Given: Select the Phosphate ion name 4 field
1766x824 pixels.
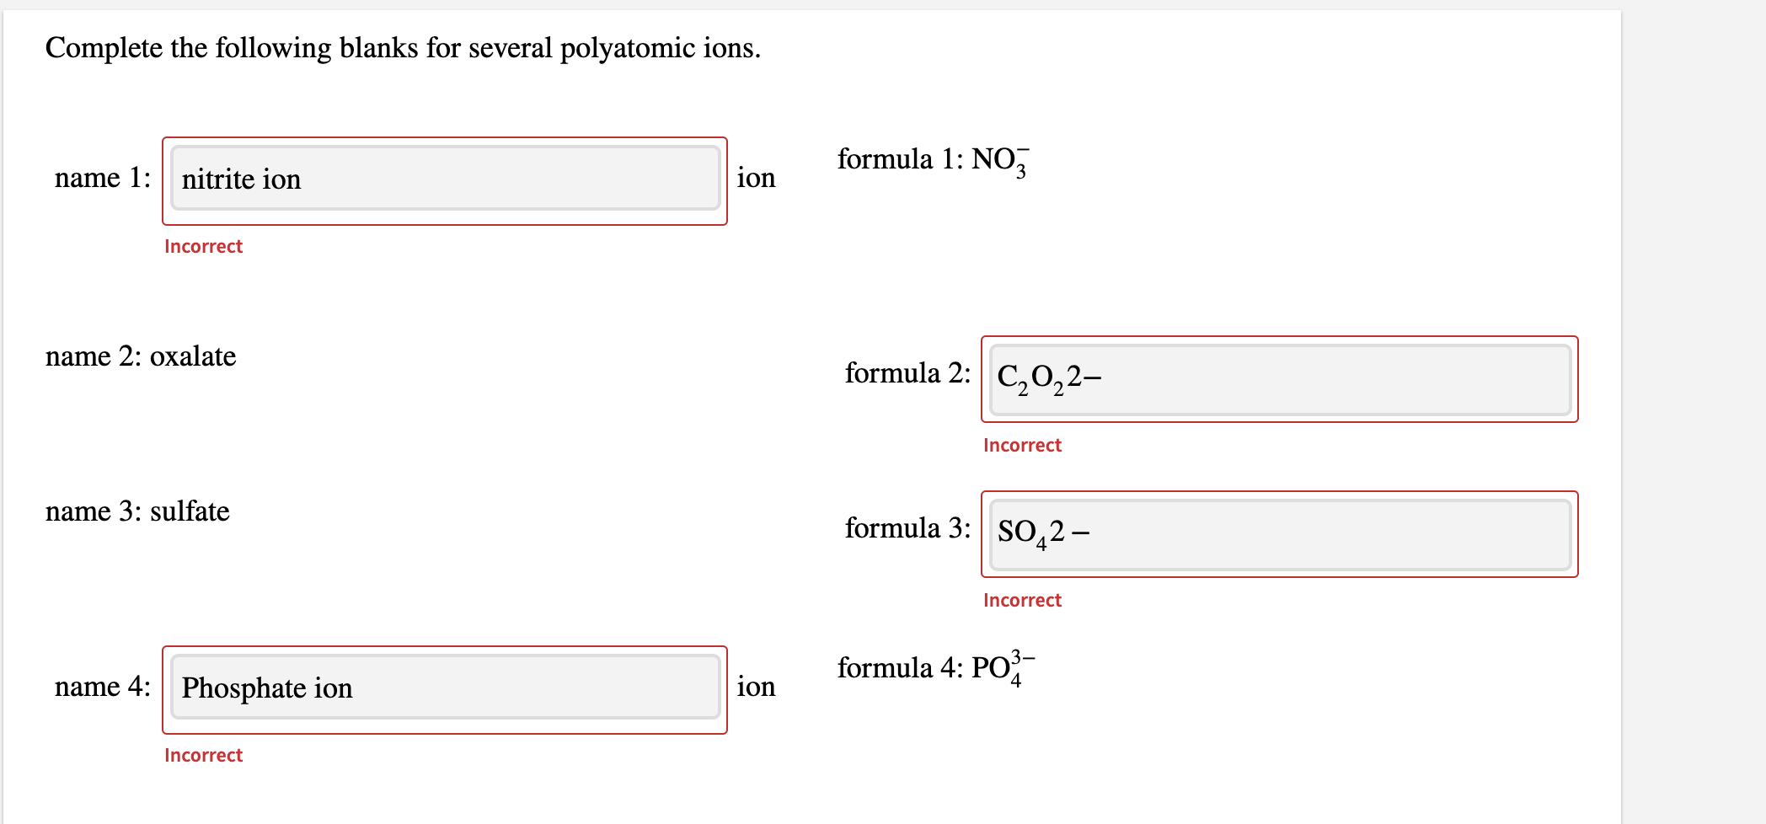Looking at the screenshot, I should pyautogui.click(x=444, y=688).
